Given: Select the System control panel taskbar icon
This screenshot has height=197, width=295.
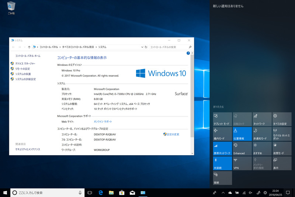Looking at the screenshot, I should pyautogui.click(x=143, y=193).
